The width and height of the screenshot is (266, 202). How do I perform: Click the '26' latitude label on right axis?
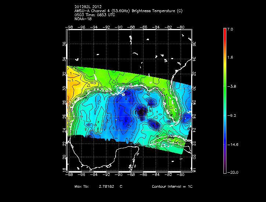tap(194, 116)
